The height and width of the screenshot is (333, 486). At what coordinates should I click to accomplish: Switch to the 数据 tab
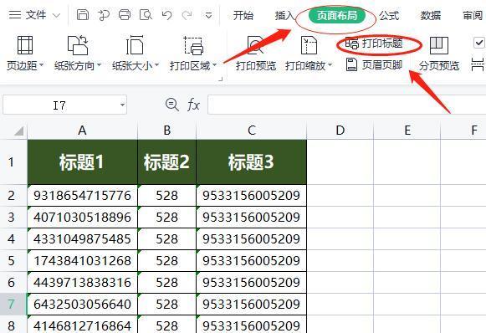[x=431, y=15]
